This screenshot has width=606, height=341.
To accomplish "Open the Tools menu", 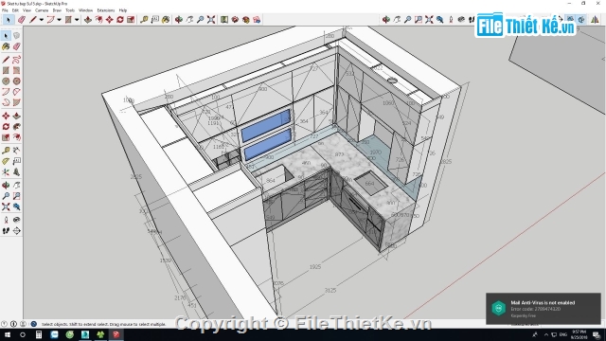I will pos(70,10).
